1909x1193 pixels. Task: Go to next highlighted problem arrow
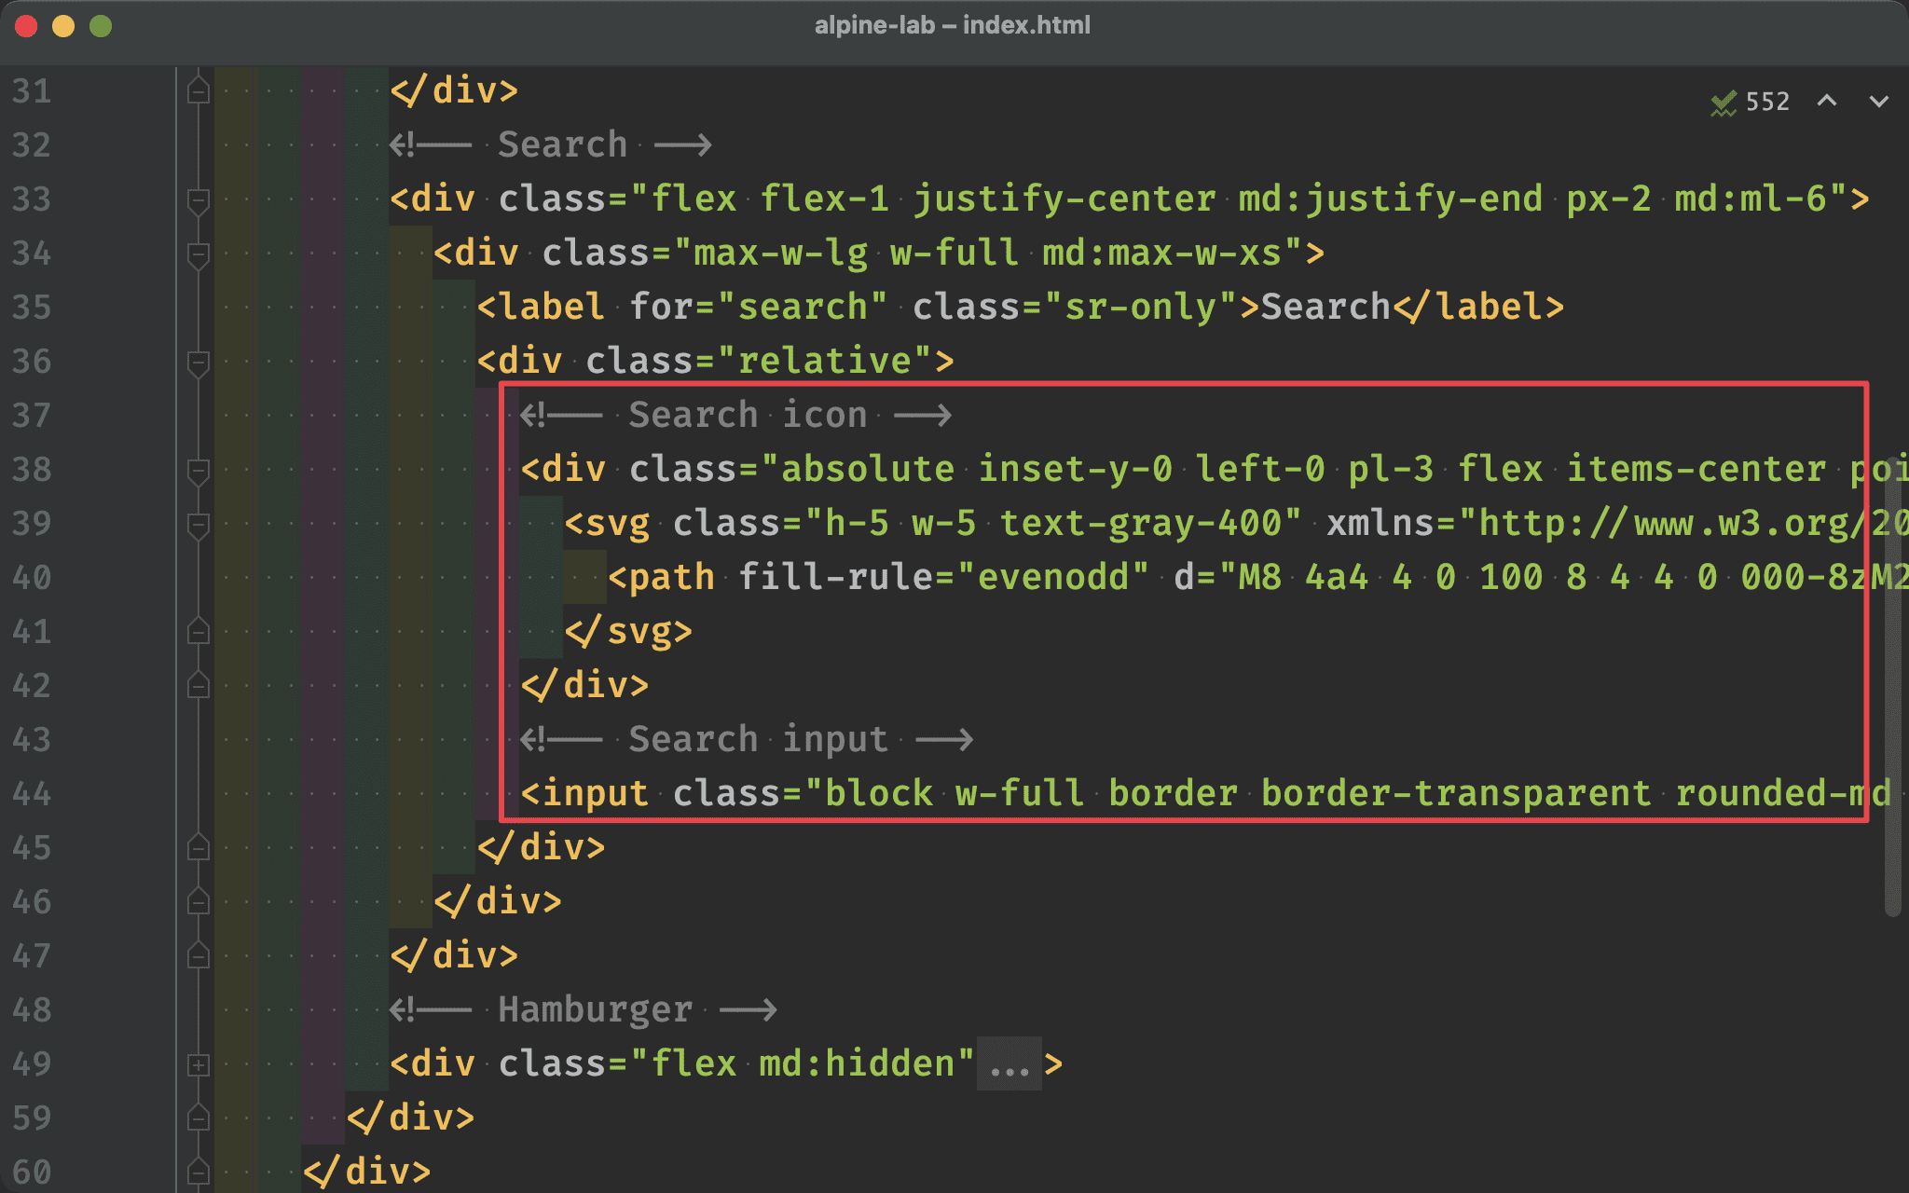(x=1879, y=101)
